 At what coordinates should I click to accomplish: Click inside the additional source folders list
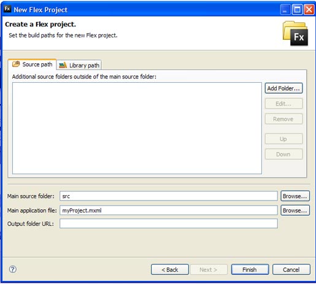[137, 128]
